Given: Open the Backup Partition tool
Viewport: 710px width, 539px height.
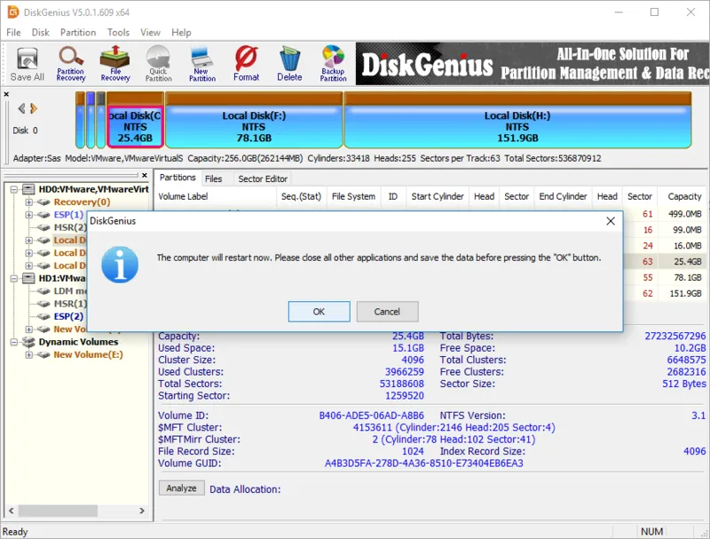Looking at the screenshot, I should (333, 63).
